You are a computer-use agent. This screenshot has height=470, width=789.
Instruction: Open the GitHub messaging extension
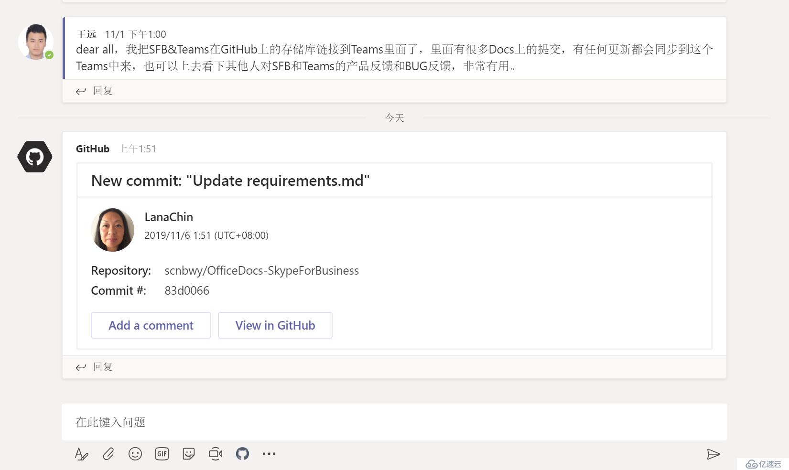click(x=242, y=454)
